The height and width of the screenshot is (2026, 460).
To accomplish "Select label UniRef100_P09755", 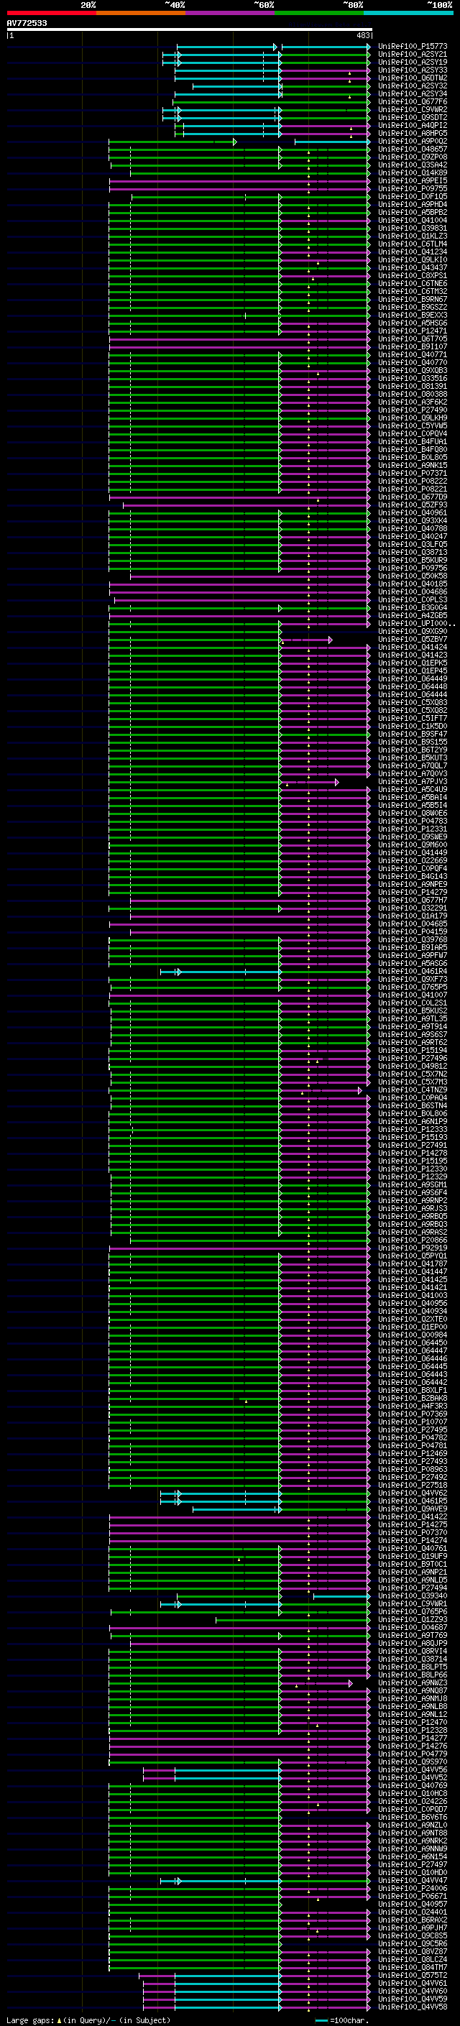I will click(412, 189).
